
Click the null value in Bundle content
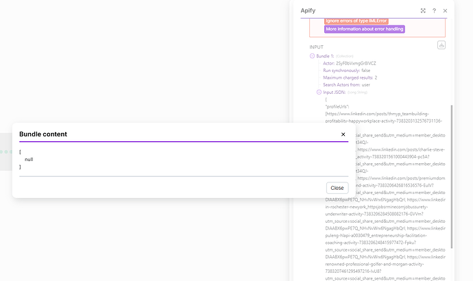coord(29,160)
